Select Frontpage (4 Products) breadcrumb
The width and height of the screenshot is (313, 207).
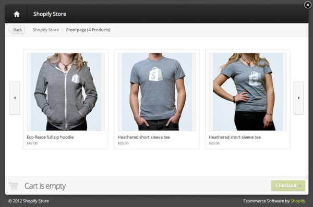(88, 30)
